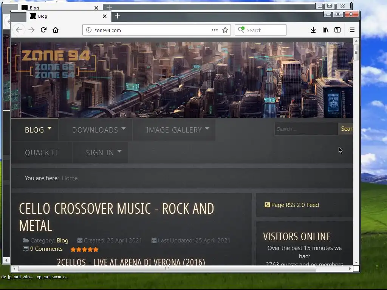Expand the SIGN IN dropdown arrow
The width and height of the screenshot is (387, 290).
[x=119, y=151]
